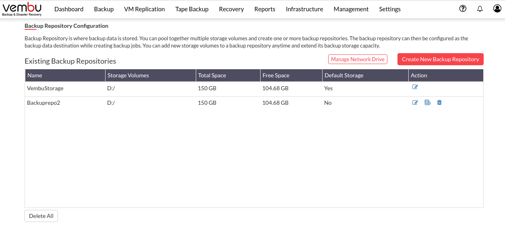The height and width of the screenshot is (228, 505).
Task: Open the VM Replication menu
Action: [x=145, y=9]
